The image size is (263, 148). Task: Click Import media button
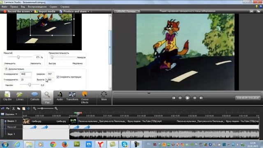click(45, 12)
